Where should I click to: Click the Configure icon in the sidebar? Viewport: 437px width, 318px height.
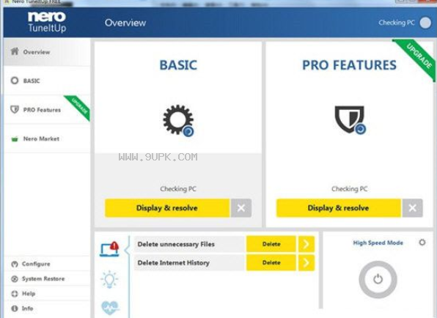pyautogui.click(x=15, y=264)
